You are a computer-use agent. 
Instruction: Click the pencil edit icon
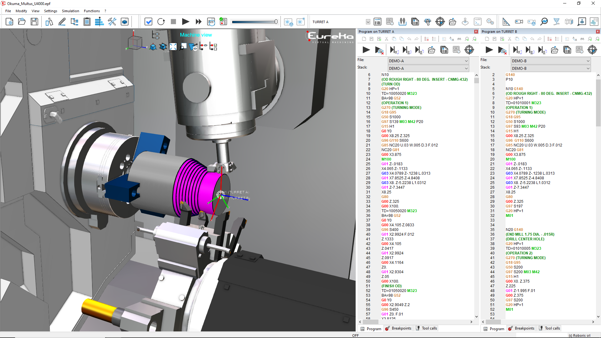pos(62,22)
